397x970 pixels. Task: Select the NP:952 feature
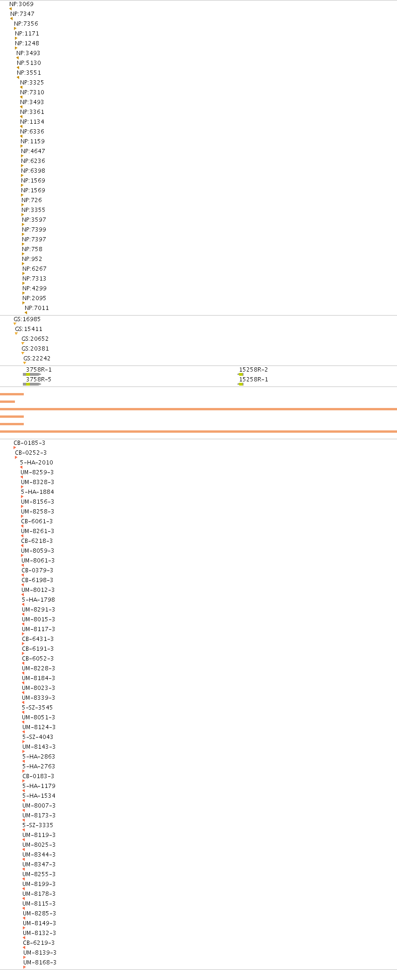pyautogui.click(x=32, y=259)
